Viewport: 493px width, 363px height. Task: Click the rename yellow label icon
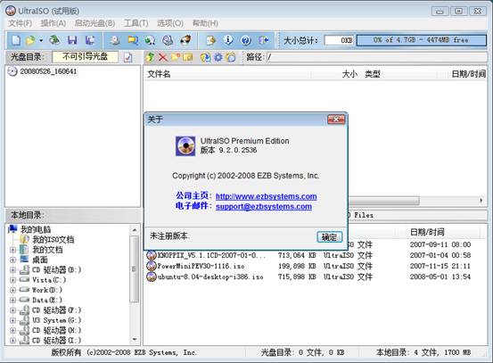pyautogui.click(x=188, y=57)
